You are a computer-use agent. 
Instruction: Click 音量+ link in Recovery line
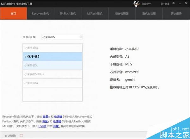(x=46, y=117)
